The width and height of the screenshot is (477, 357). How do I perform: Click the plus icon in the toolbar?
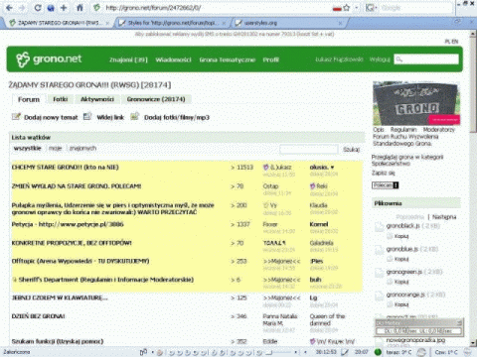pos(64,8)
